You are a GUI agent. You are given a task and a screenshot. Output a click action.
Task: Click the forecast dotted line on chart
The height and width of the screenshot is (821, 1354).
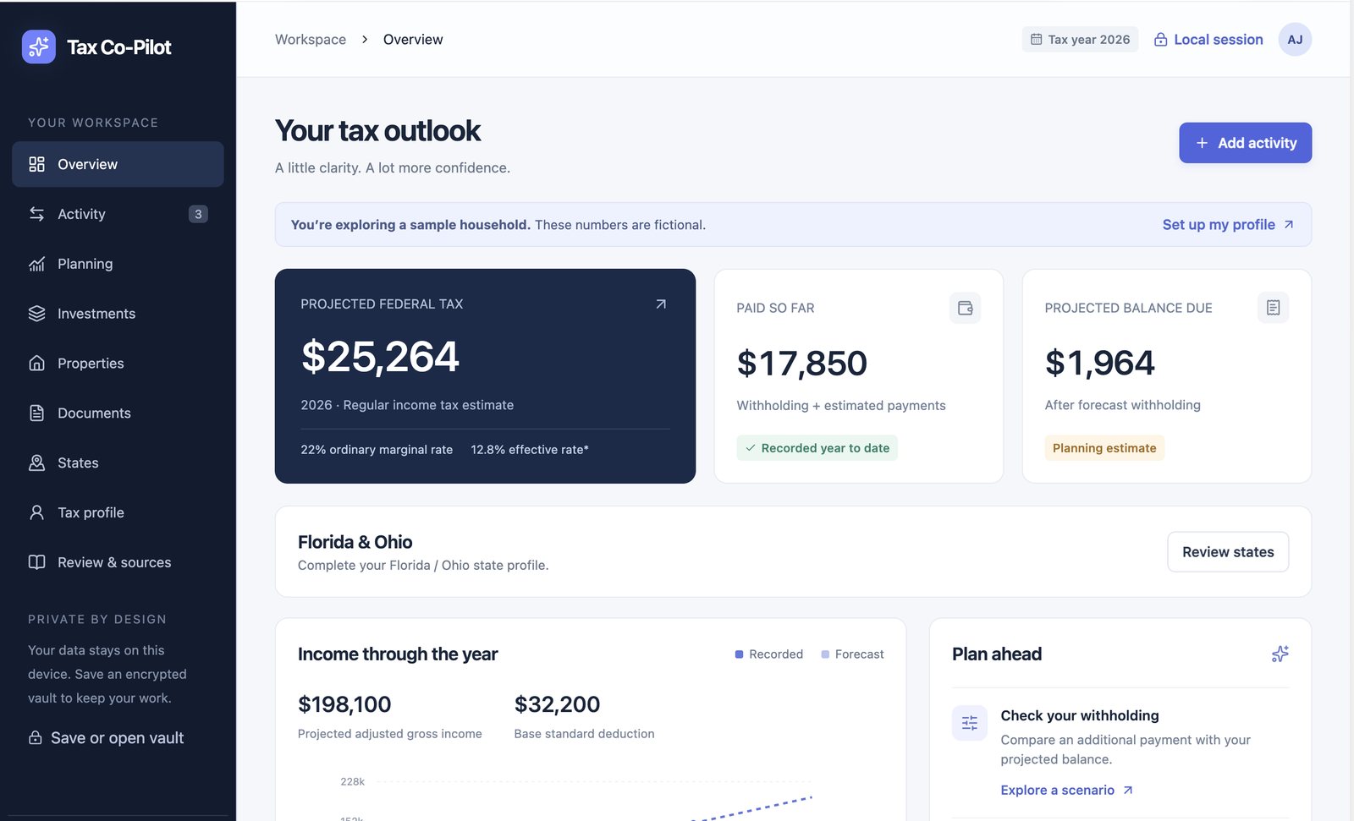[751, 808]
